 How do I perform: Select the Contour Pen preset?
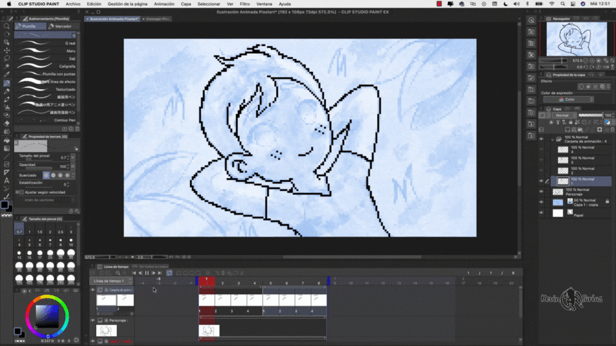(45, 120)
